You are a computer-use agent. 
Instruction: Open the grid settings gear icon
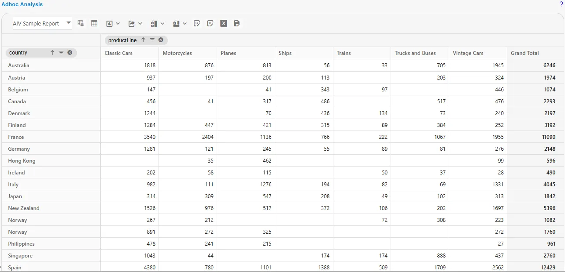click(x=81, y=23)
